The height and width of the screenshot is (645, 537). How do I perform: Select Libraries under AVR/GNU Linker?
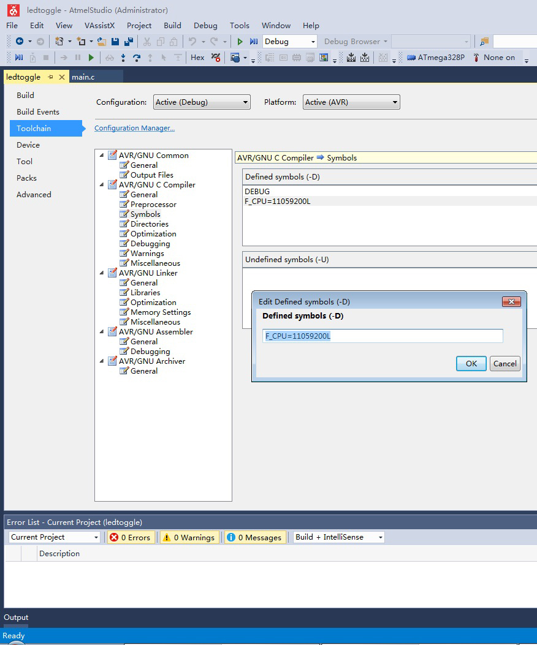145,292
